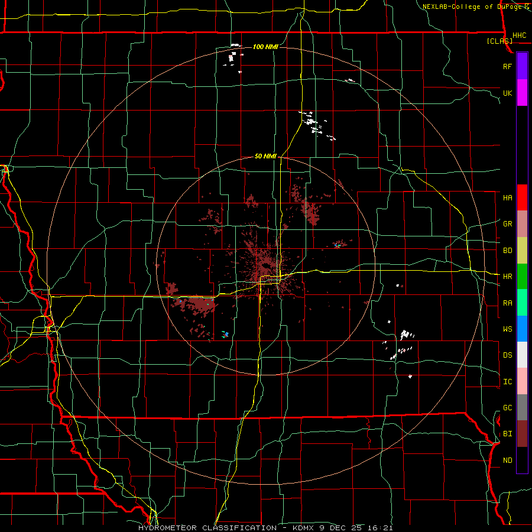This screenshot has width=532, height=532.
Task: Click the light green RA legend swatch
Action: tap(522, 303)
